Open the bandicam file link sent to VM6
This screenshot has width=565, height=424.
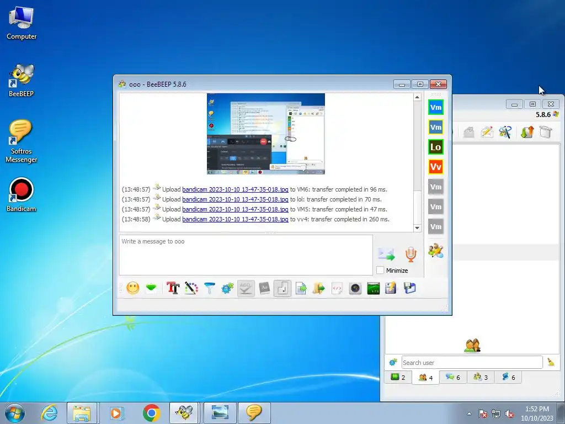(235, 189)
